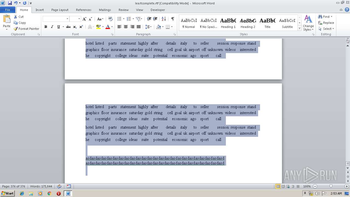This screenshot has height=197, width=350.
Task: Increase paragraph indent
Action: coord(155,19)
